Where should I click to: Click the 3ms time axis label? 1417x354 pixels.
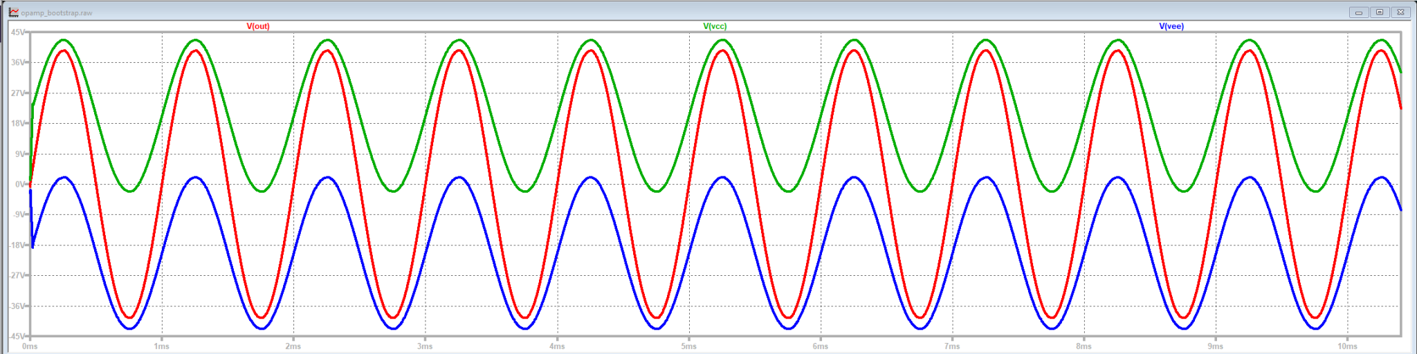(425, 346)
